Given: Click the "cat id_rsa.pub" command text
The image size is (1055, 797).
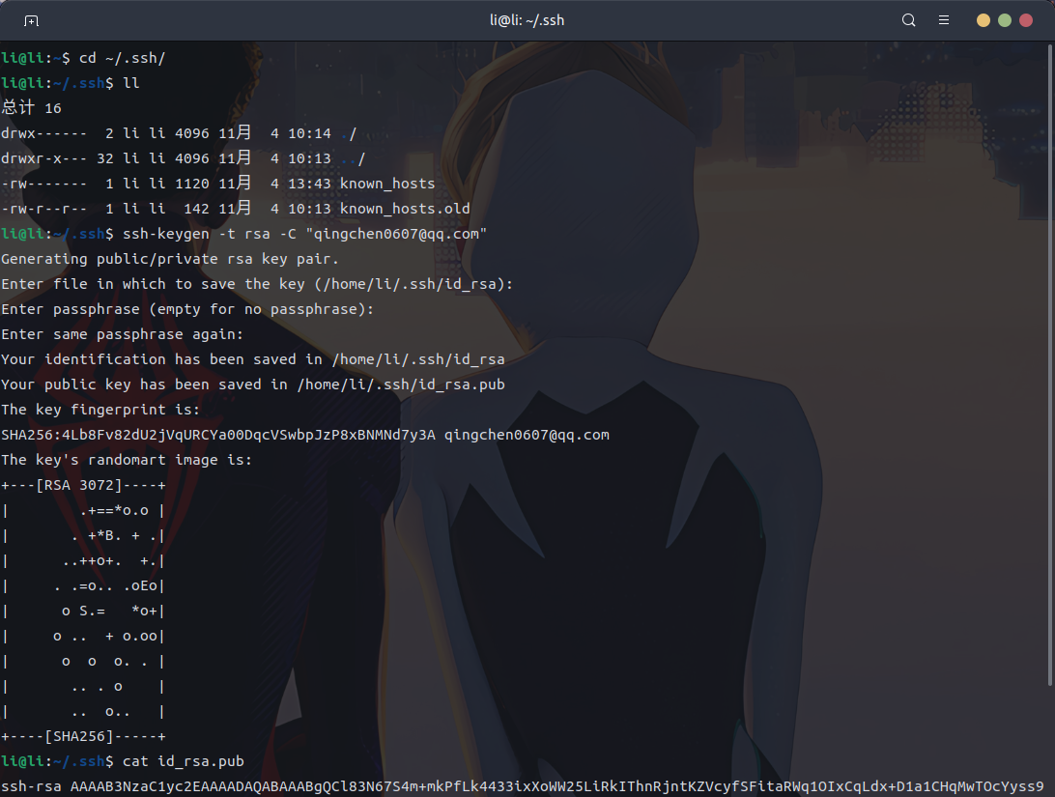Looking at the screenshot, I should pos(183,761).
